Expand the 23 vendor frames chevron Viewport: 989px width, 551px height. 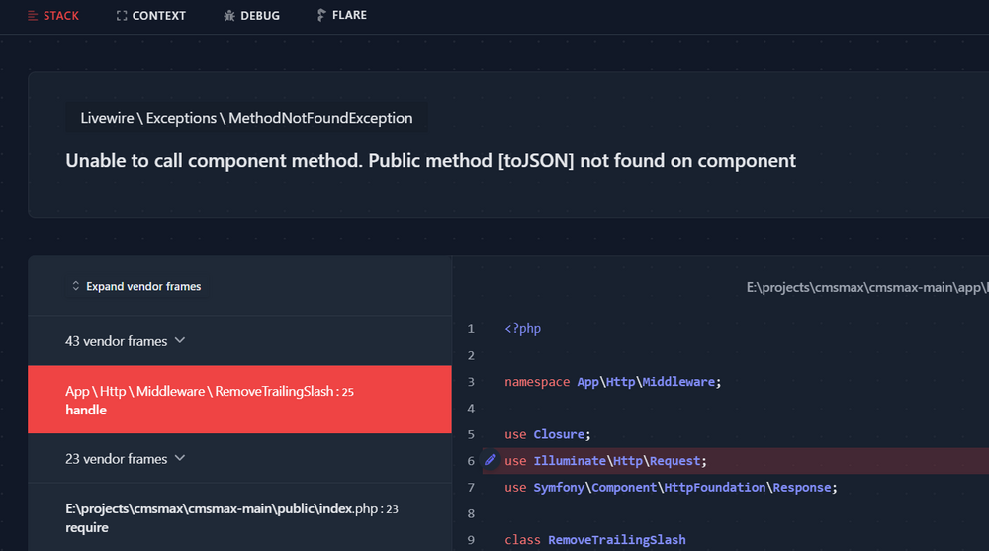pyautogui.click(x=180, y=459)
